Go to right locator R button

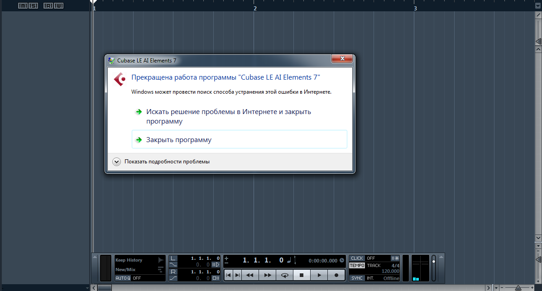173,272
